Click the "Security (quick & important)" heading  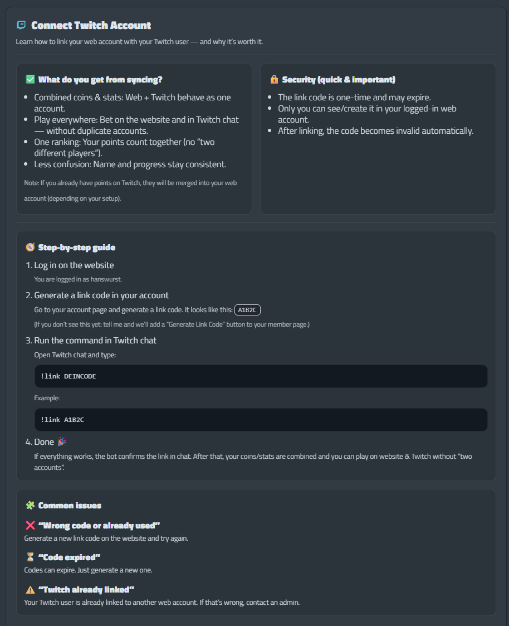click(339, 80)
